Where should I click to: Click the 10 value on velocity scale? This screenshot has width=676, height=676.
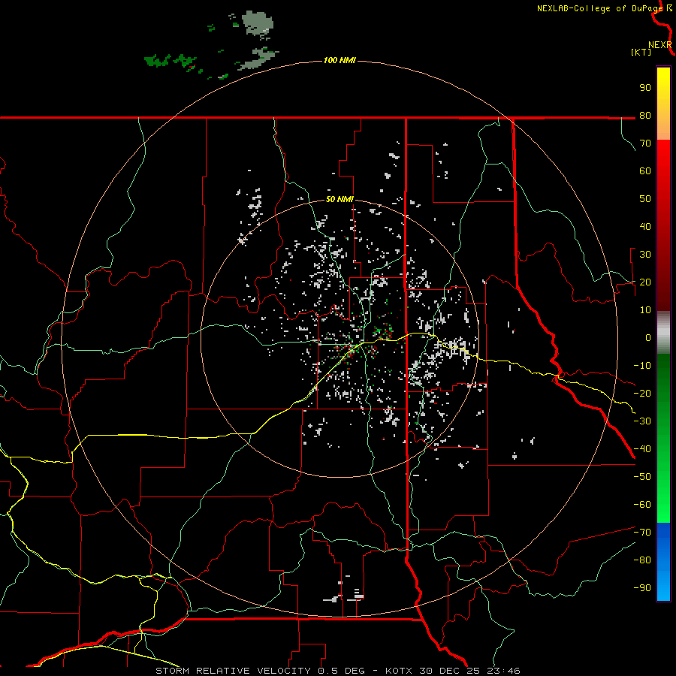pos(645,310)
